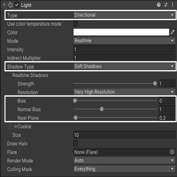Click the shadow Strength slider handle
Image resolution: width=177 pixels, height=177 pixels.
155,83
